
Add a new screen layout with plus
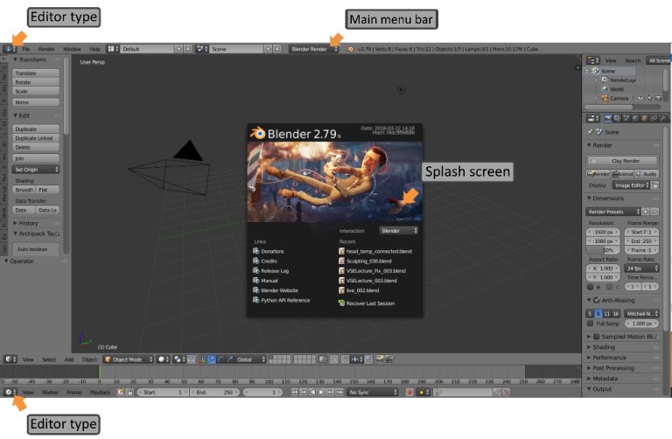coord(179,49)
